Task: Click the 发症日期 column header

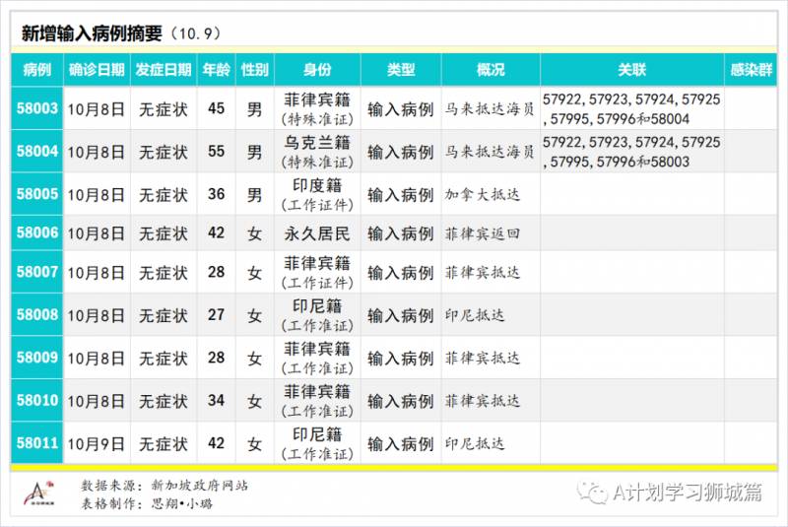Action: coord(164,69)
